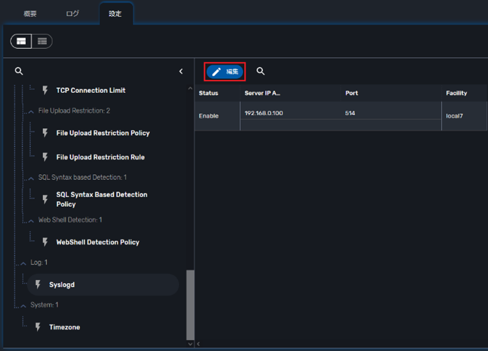Collapse the left tree panel with chevron
Viewport: 488px width, 351px height.
click(181, 71)
